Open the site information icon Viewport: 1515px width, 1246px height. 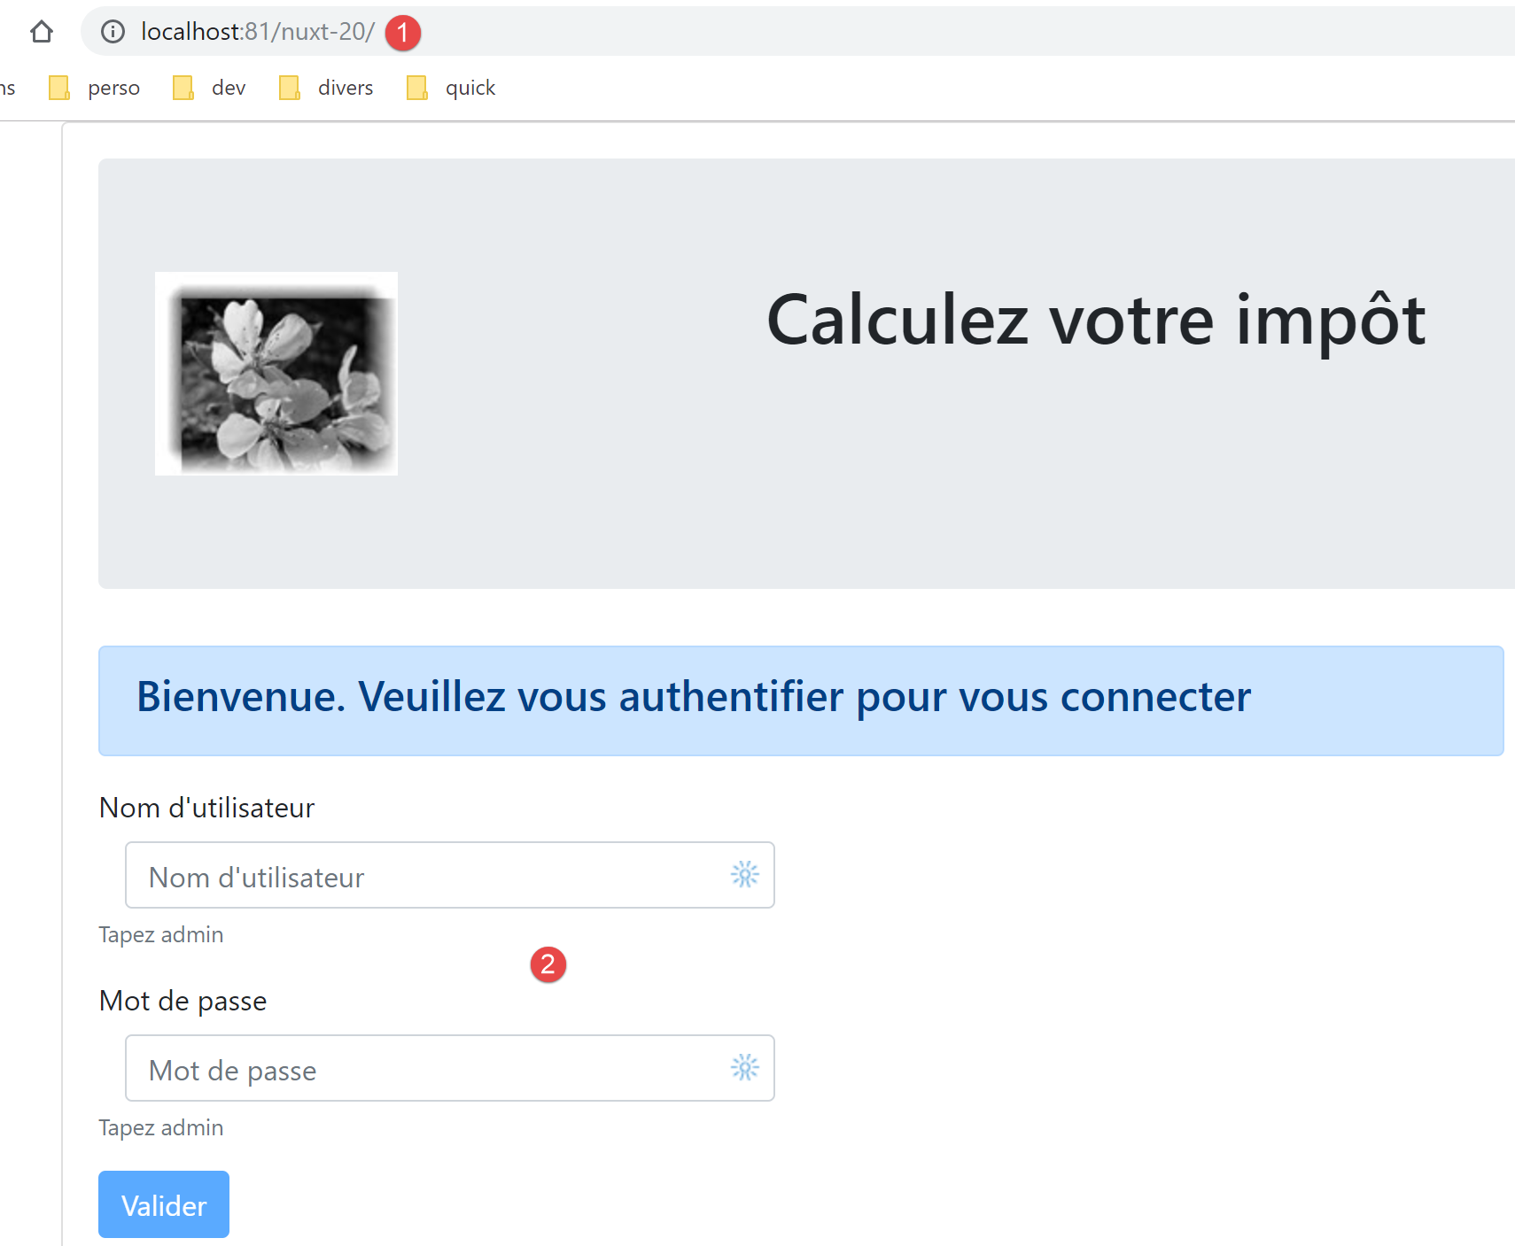[113, 32]
